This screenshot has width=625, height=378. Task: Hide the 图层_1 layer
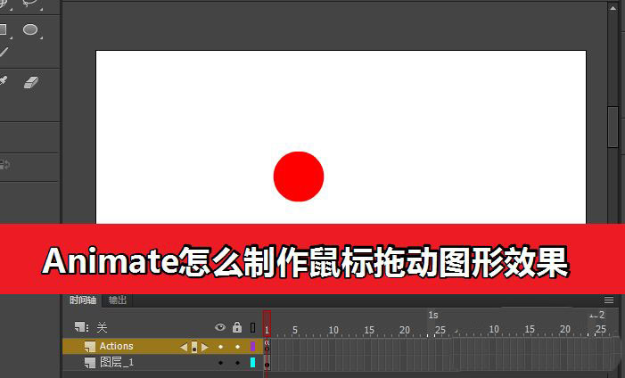click(x=220, y=363)
